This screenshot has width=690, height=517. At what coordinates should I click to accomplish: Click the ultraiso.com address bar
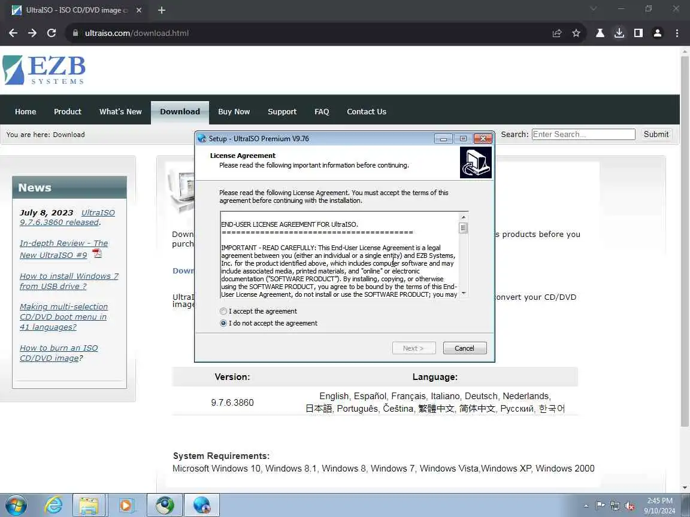pyautogui.click(x=308, y=33)
